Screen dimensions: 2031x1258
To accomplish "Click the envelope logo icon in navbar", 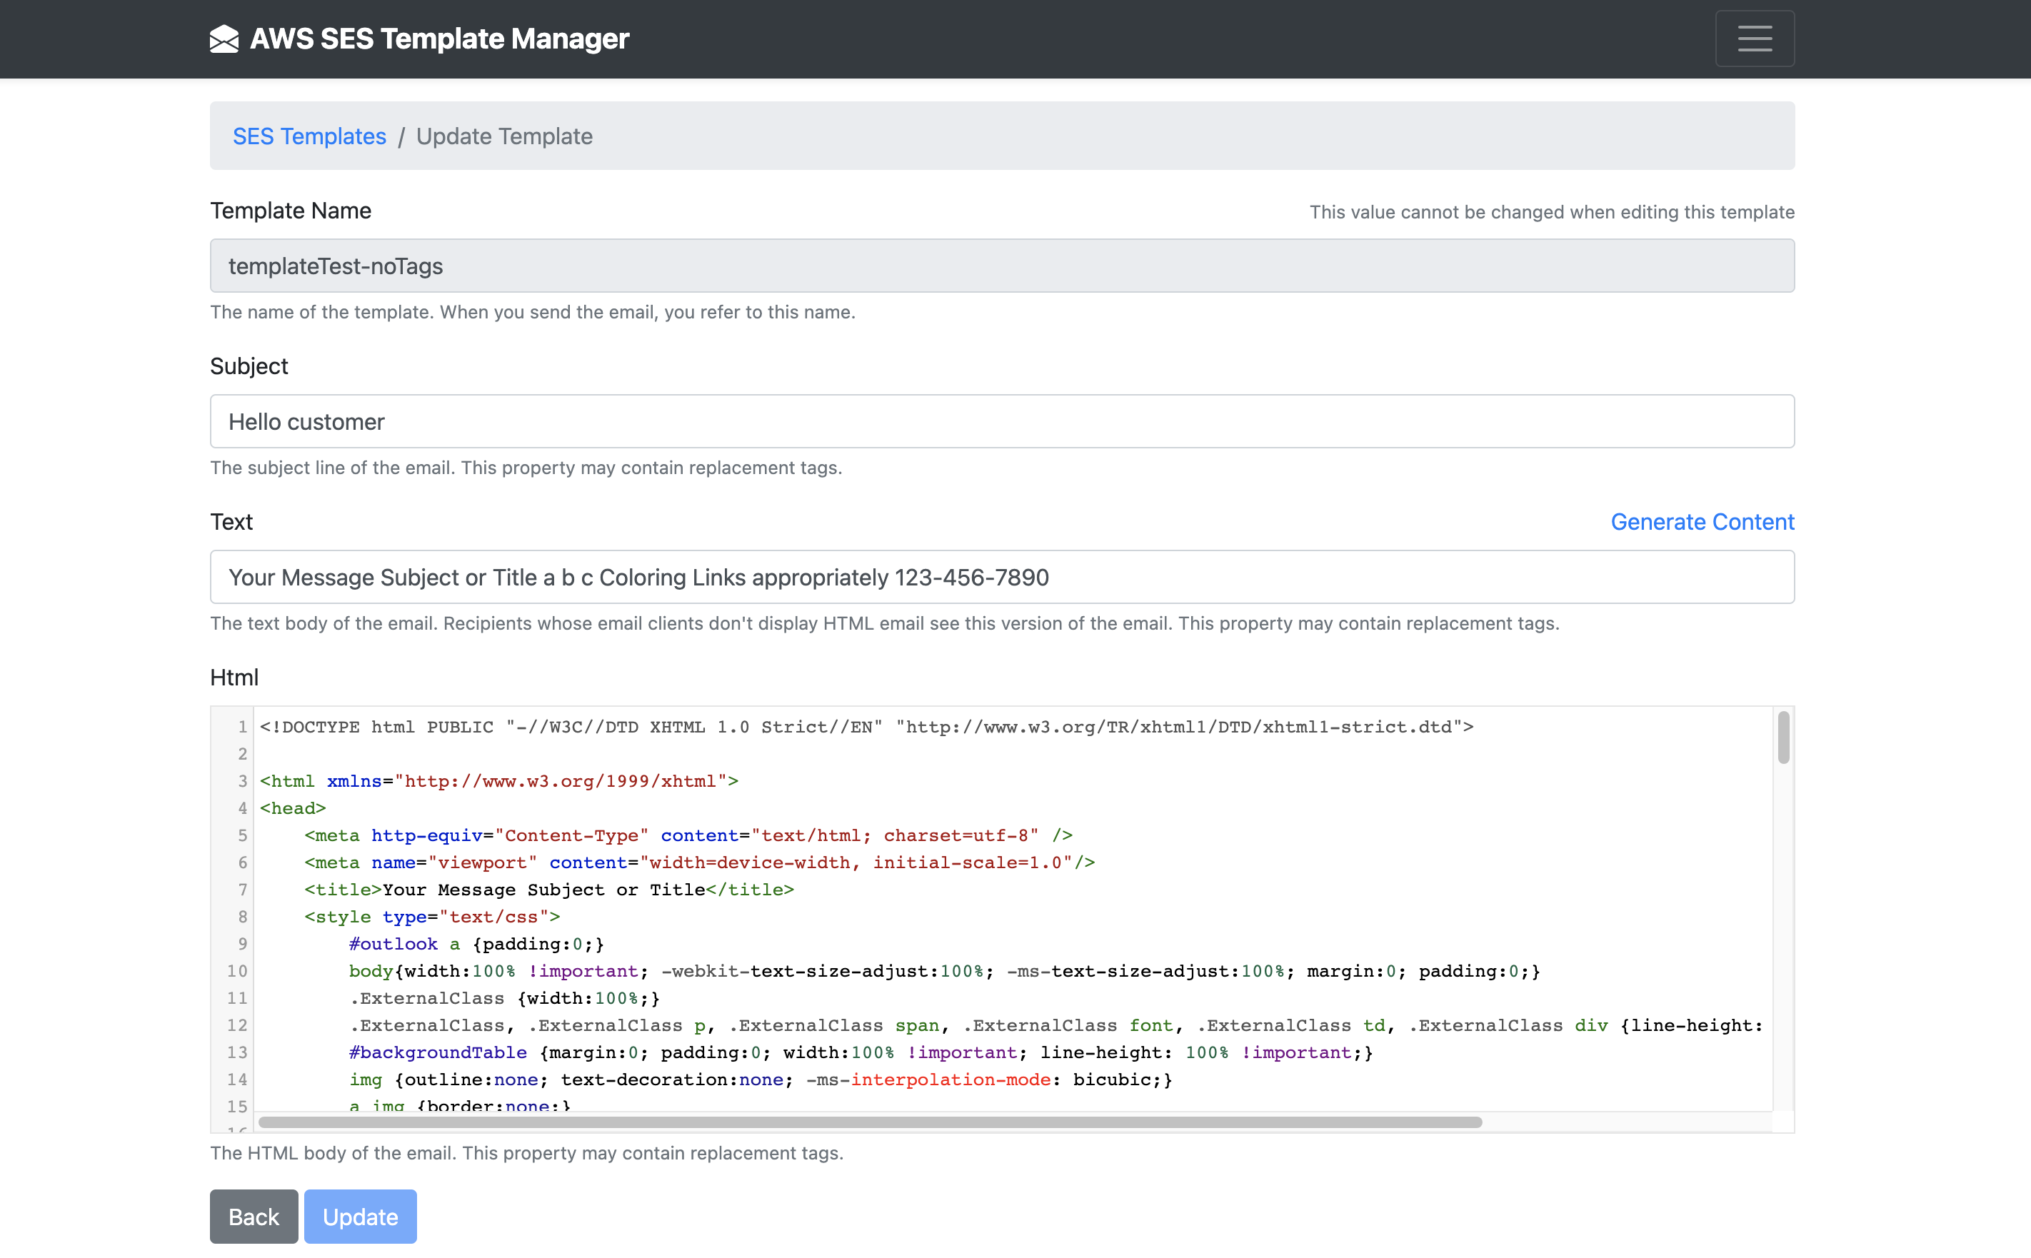I will 224,39.
